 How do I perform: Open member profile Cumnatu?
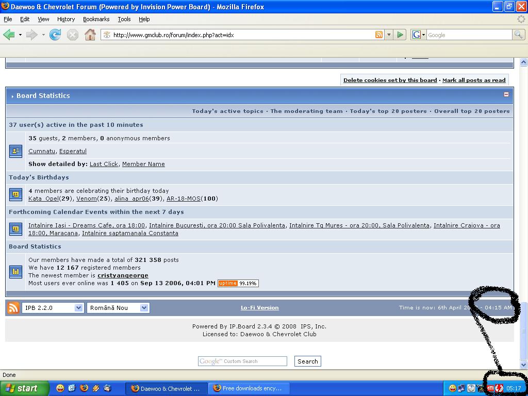click(42, 151)
